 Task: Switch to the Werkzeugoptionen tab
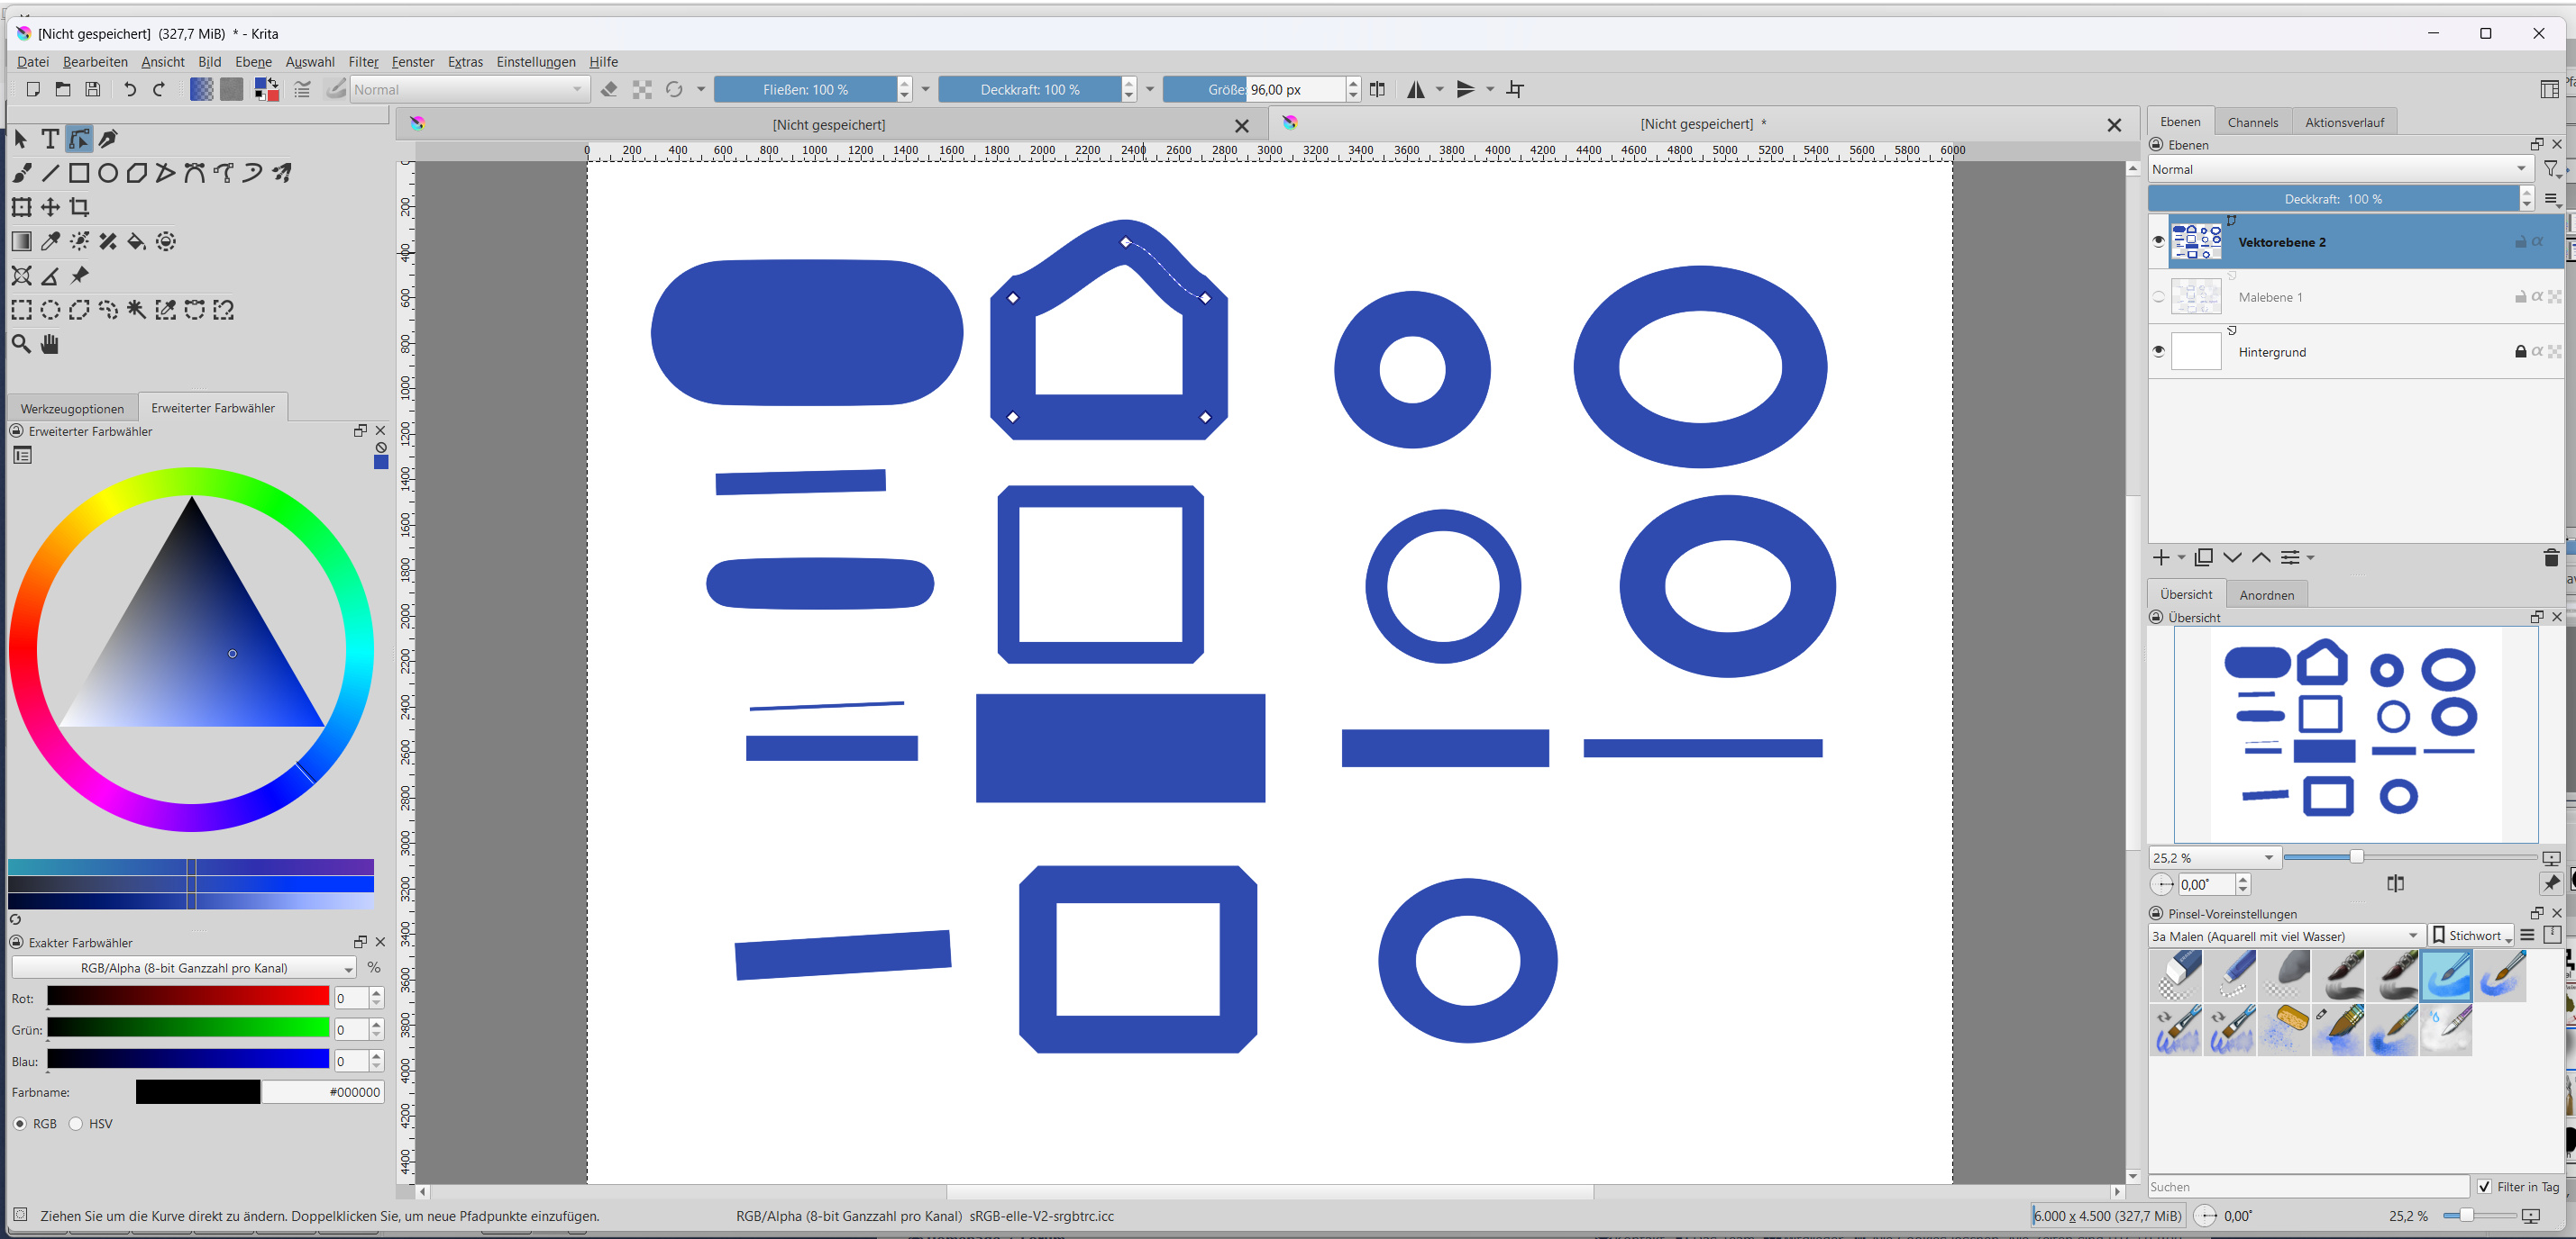[x=72, y=408]
